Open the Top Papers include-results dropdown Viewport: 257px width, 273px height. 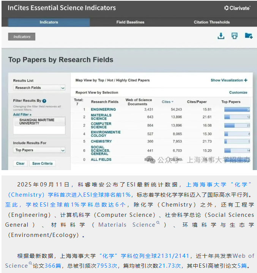coord(39,150)
